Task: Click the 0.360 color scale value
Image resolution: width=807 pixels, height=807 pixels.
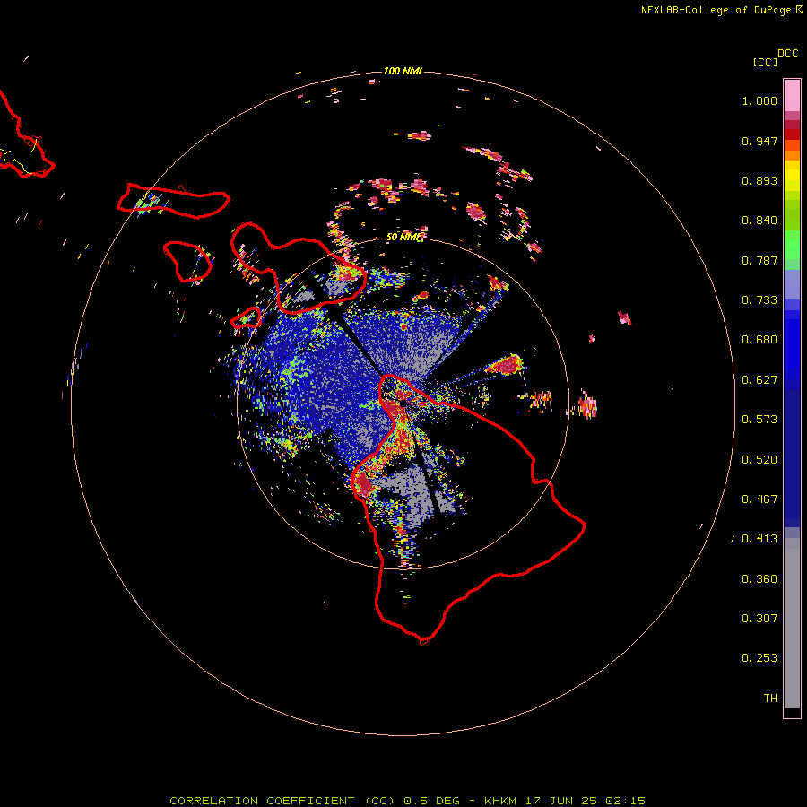Action: tap(759, 579)
